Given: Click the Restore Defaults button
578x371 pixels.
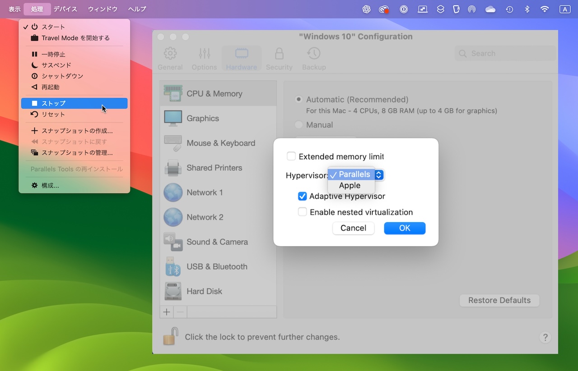Looking at the screenshot, I should [x=499, y=300].
